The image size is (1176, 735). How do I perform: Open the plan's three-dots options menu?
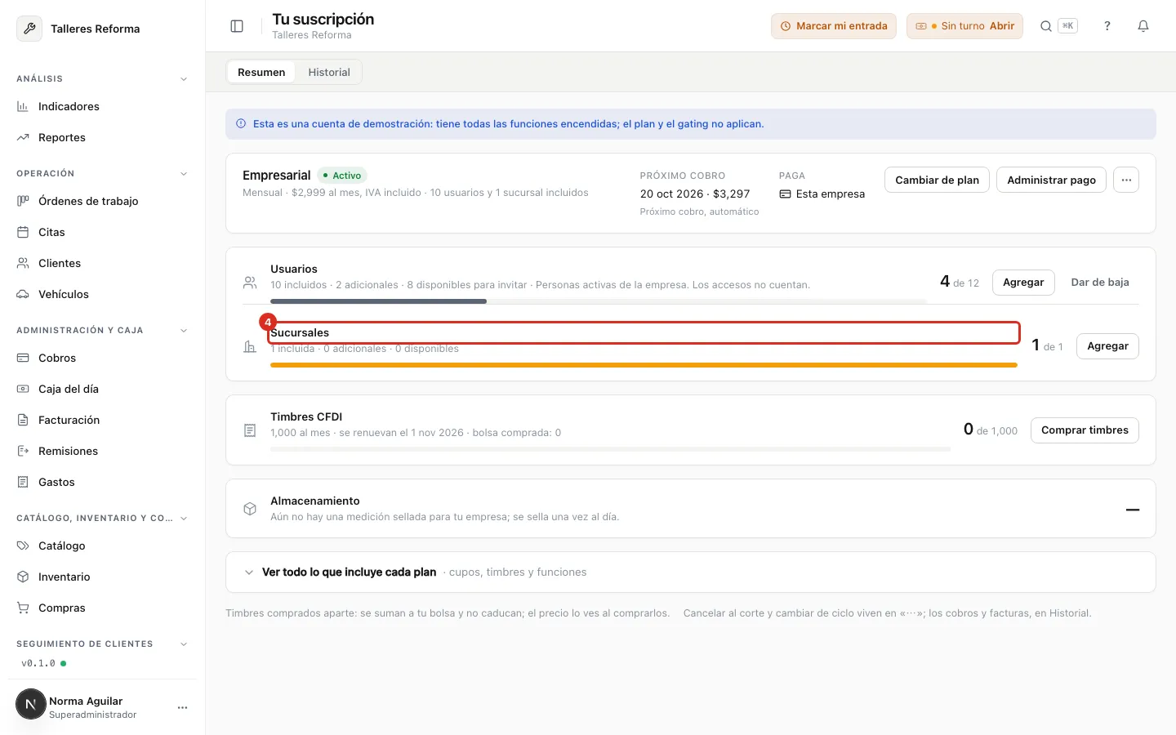[1126, 180]
